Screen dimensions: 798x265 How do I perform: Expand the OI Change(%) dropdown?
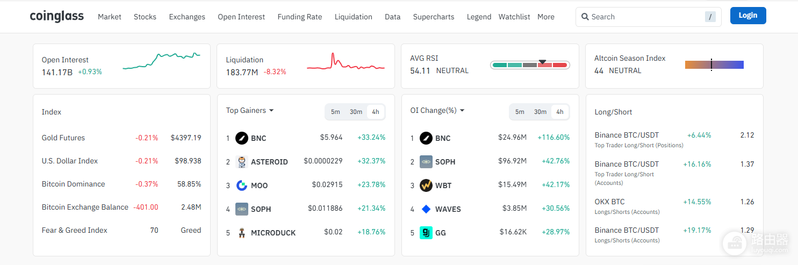[437, 110]
